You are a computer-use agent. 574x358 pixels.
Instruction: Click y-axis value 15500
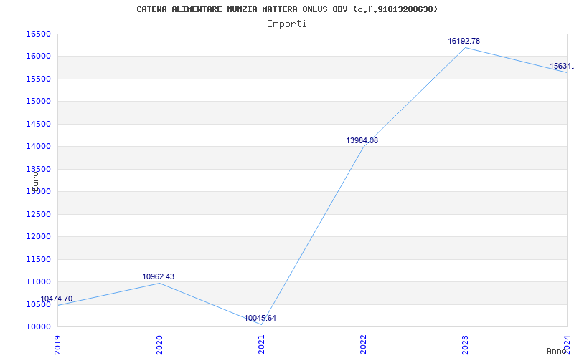coord(38,79)
